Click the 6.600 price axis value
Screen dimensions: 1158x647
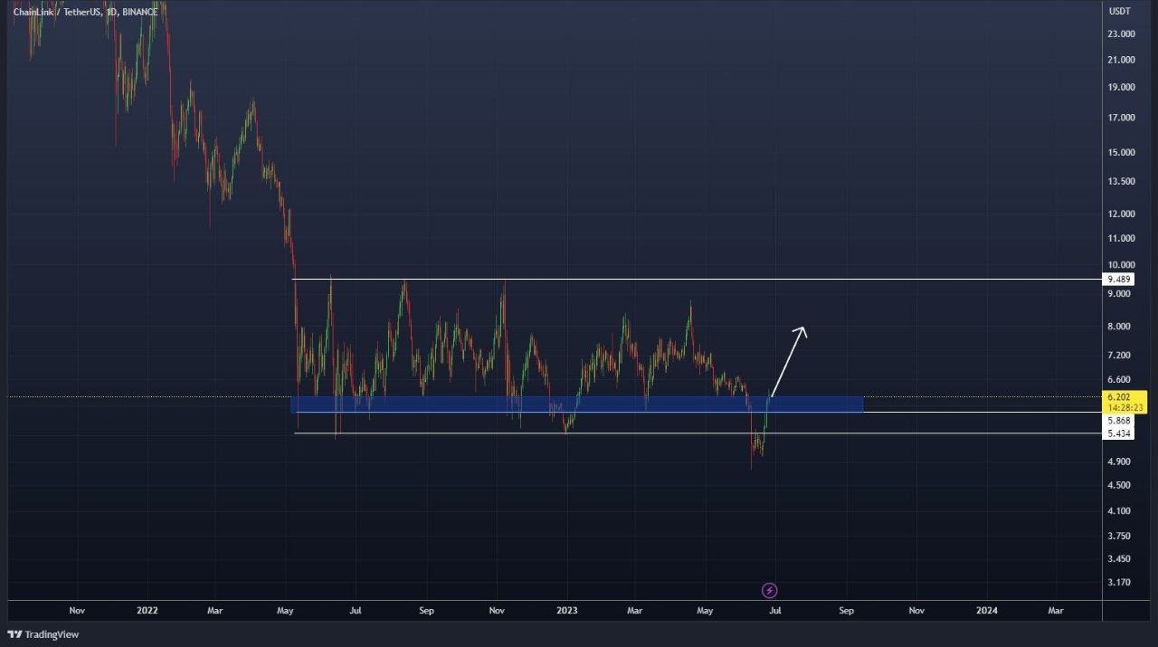1120,380
